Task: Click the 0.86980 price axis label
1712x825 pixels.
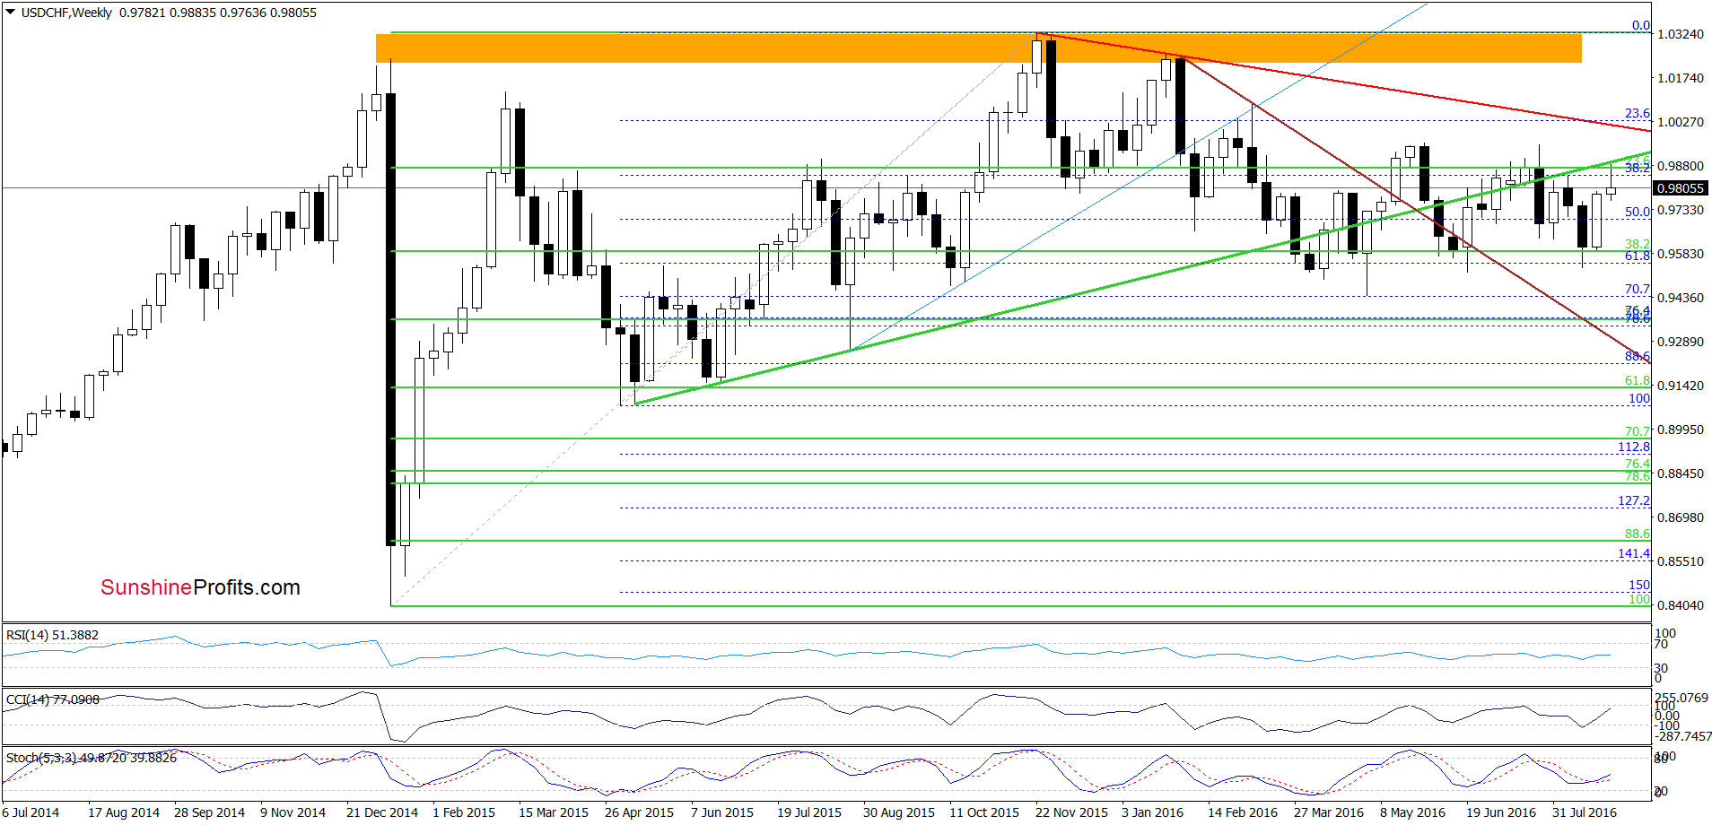Action: tap(1680, 517)
